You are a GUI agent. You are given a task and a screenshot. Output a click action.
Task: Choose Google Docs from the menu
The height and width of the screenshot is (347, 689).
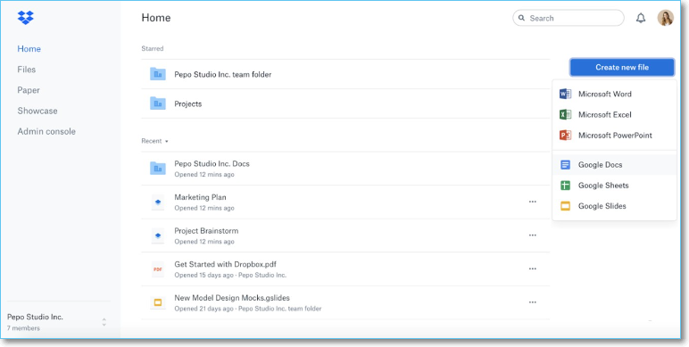[x=614, y=165]
